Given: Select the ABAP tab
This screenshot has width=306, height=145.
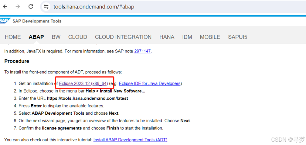Looking at the screenshot, I should click(36, 37).
